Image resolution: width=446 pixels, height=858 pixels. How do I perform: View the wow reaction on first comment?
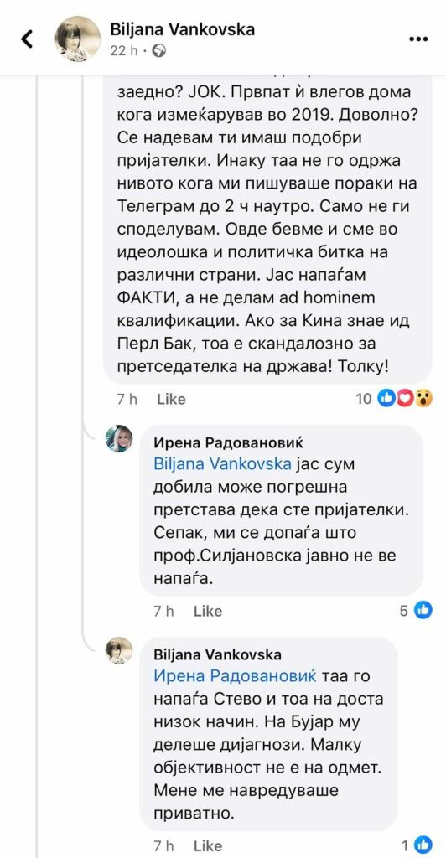tap(424, 399)
